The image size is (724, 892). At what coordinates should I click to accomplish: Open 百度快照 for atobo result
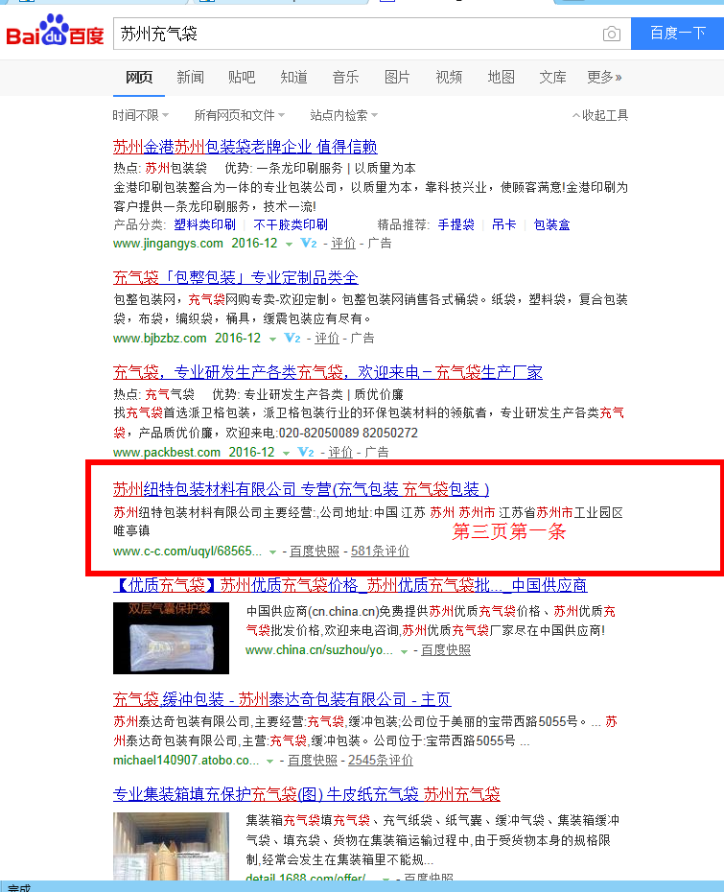coord(313,760)
